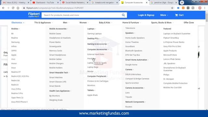Image resolution: width=208 pixels, height=117 pixels.
Task: Close the Gmail Inbox tab
Action: point(28,3)
